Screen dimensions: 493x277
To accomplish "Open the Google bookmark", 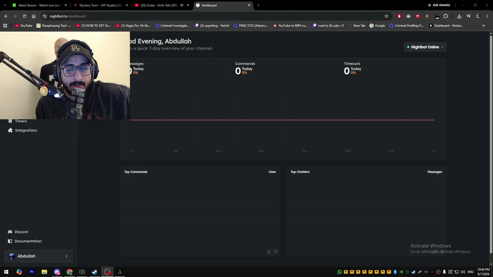I will (377, 26).
